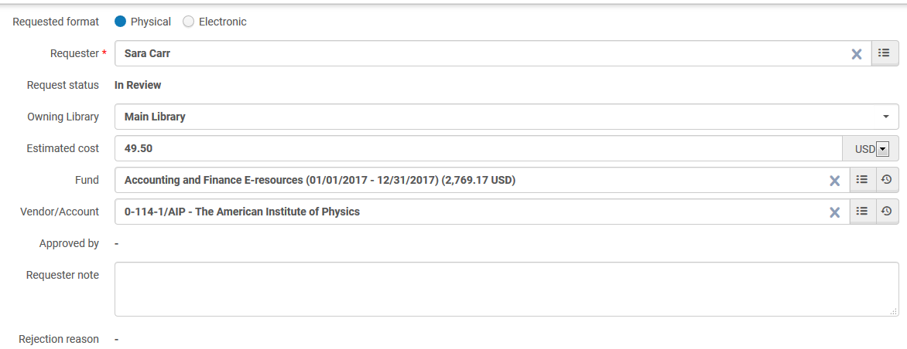The image size is (907, 349).
Task: Show recently used vendors history
Action: (x=887, y=212)
